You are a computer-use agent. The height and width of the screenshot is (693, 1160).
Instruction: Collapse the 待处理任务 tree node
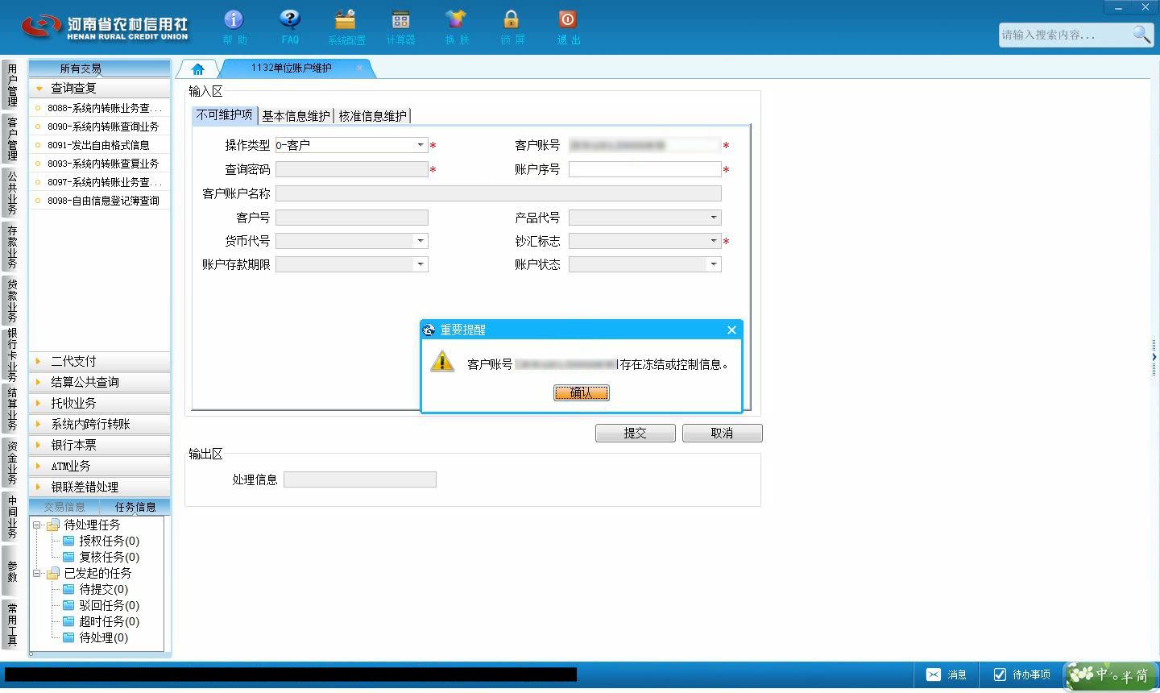tap(36, 525)
